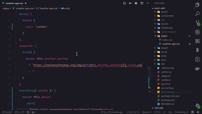
Task: Open package-lock.json file
Action: click(170, 96)
